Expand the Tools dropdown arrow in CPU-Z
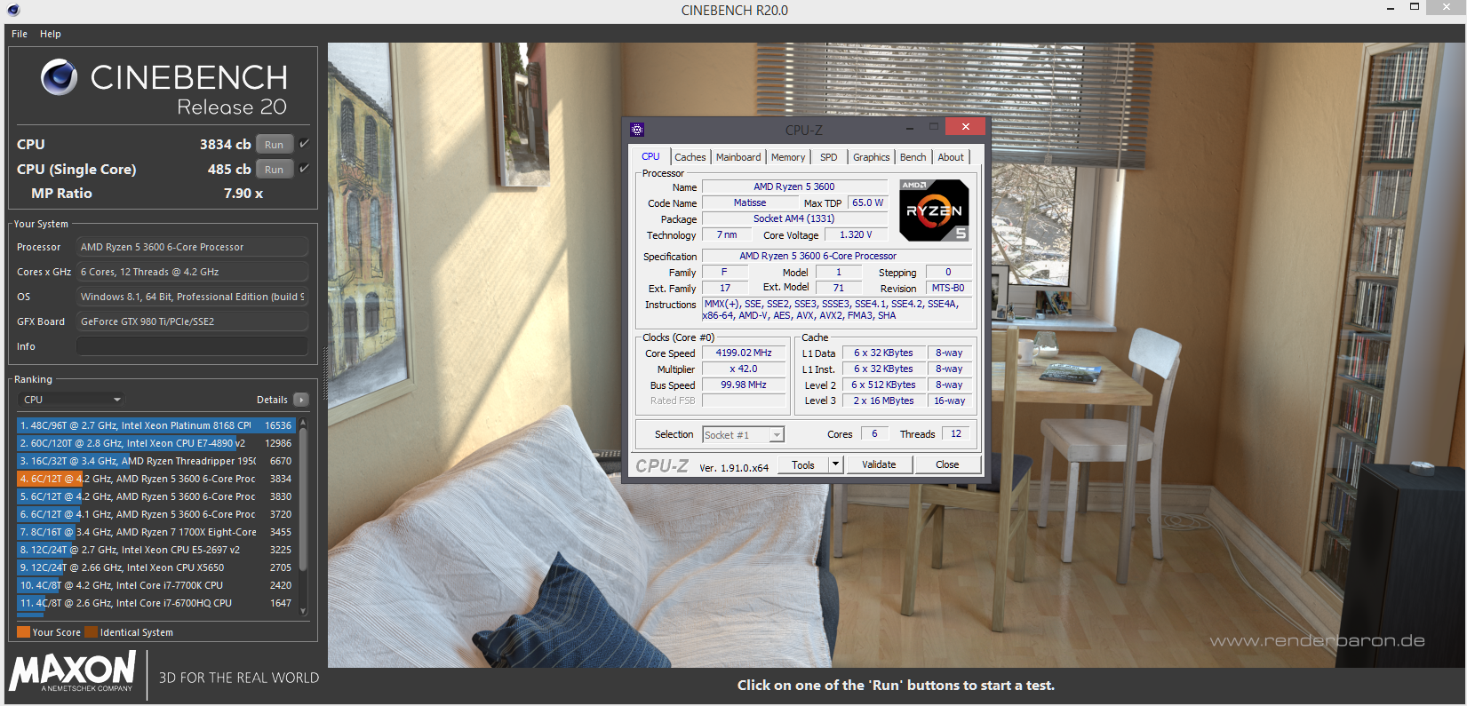Screen dimensions: 1467x706 (x=835, y=464)
